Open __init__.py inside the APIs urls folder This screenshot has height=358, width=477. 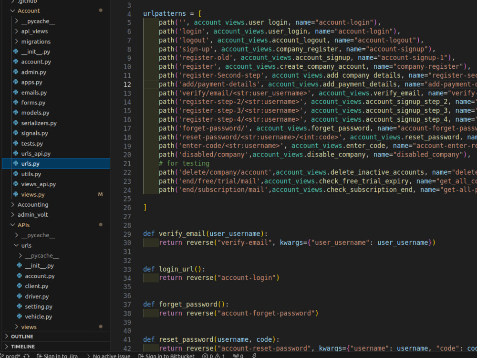pyautogui.click(x=39, y=266)
